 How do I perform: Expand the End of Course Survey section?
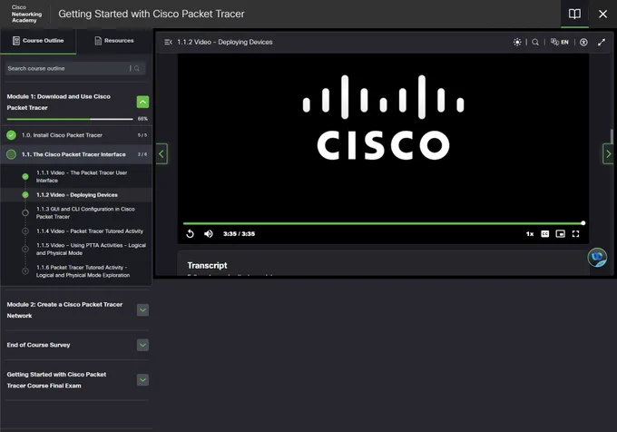coord(142,345)
